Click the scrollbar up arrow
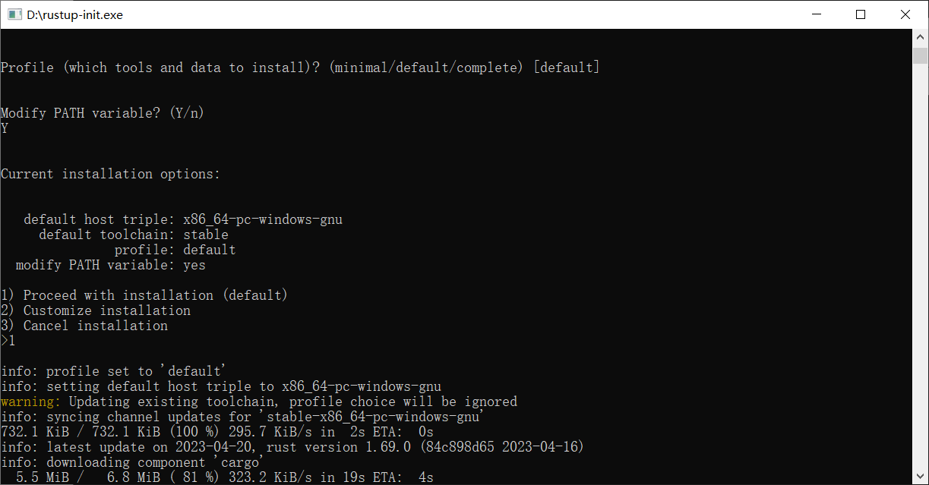929x485 pixels. [x=919, y=36]
